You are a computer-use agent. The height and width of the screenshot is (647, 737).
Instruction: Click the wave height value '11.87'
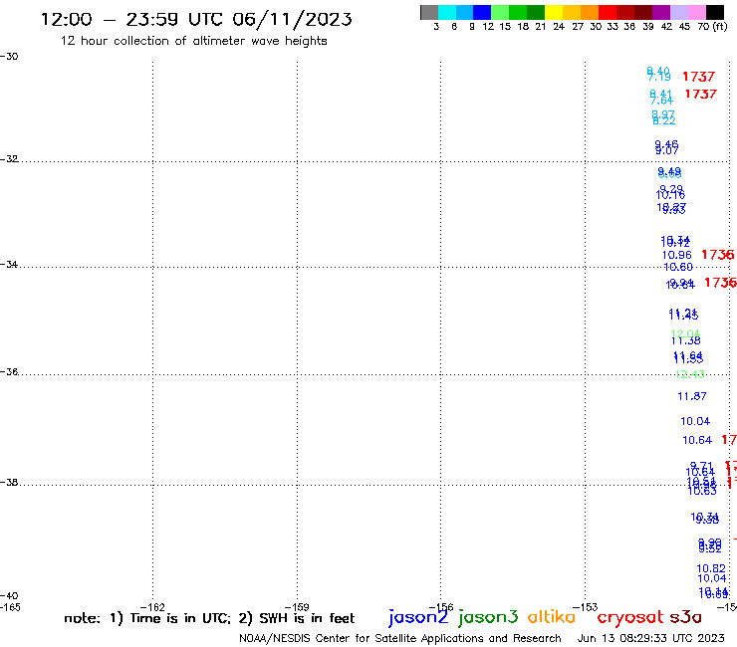click(692, 396)
